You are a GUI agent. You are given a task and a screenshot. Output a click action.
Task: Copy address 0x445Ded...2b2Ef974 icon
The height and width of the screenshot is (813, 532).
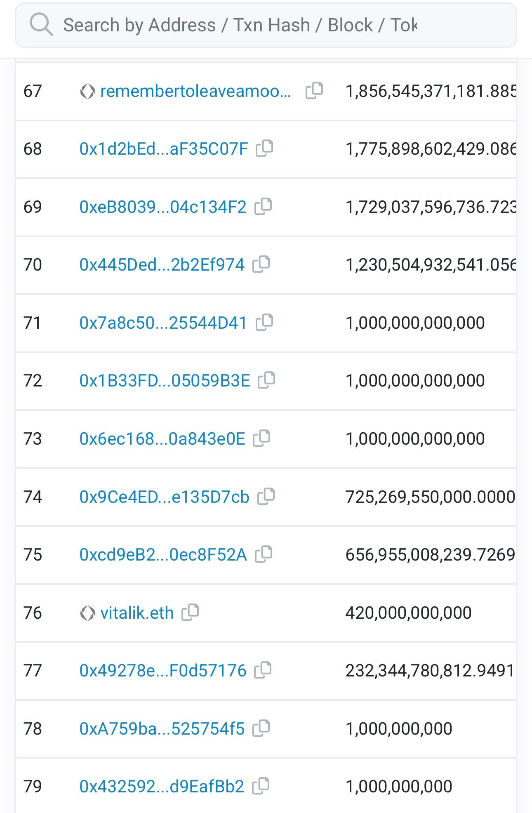click(x=261, y=264)
